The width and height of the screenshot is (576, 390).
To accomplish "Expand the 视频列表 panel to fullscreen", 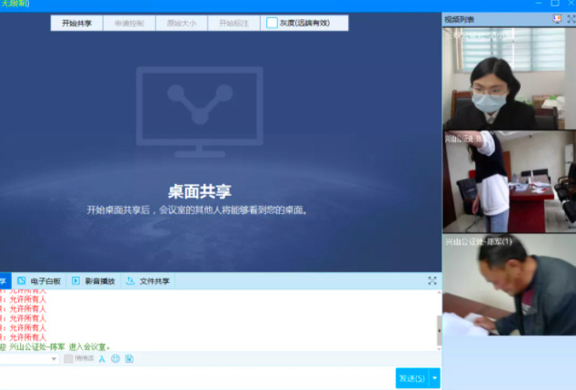I will [571, 19].
